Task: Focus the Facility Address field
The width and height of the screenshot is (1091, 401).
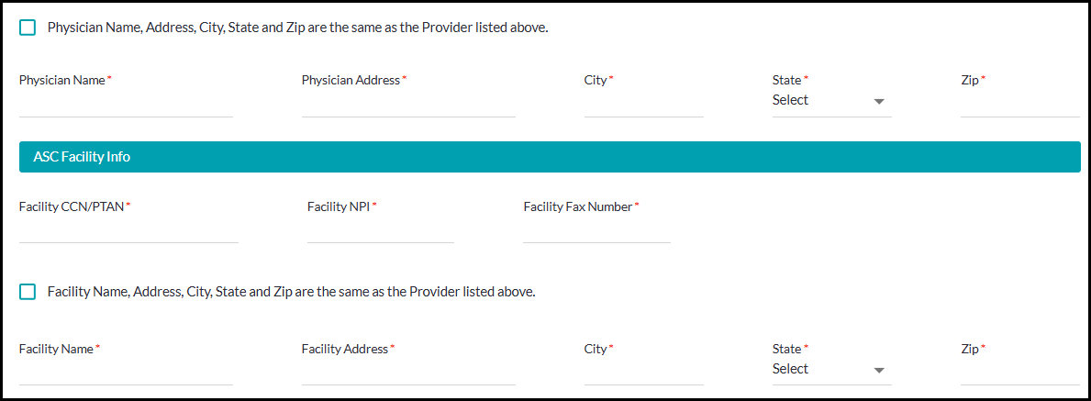Action: pos(408,373)
